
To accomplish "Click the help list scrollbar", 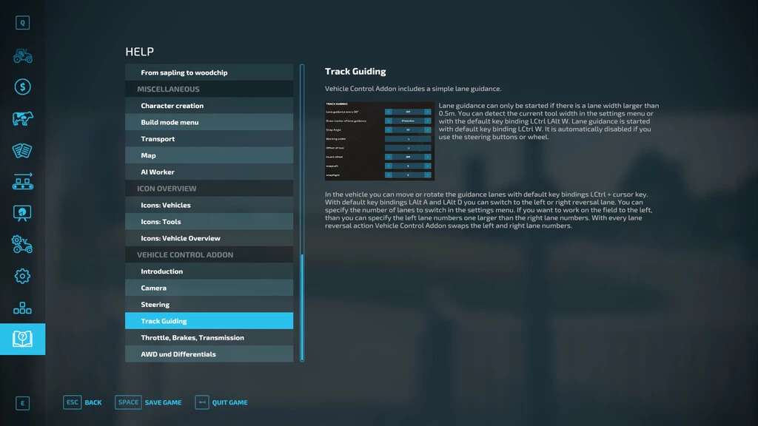I will pos(302,306).
